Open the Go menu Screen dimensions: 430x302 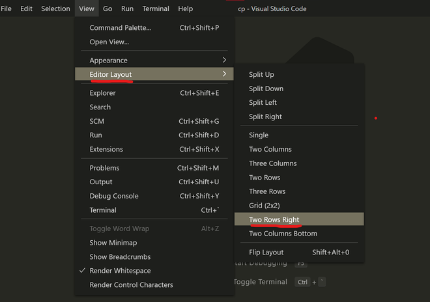(x=107, y=8)
